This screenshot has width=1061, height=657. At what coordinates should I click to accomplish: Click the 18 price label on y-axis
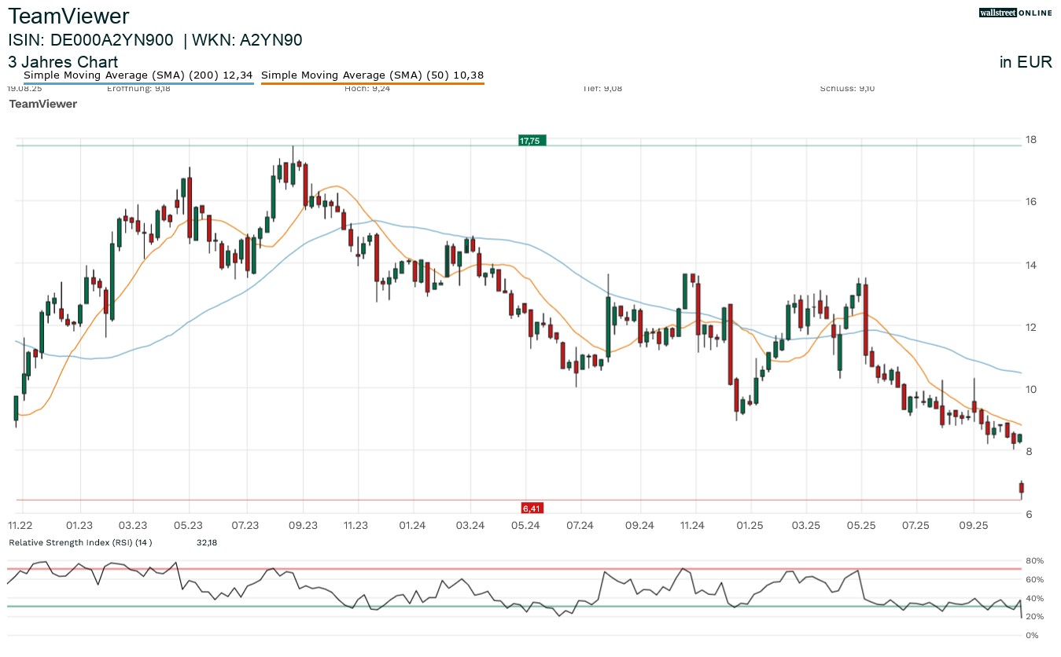click(x=1030, y=140)
